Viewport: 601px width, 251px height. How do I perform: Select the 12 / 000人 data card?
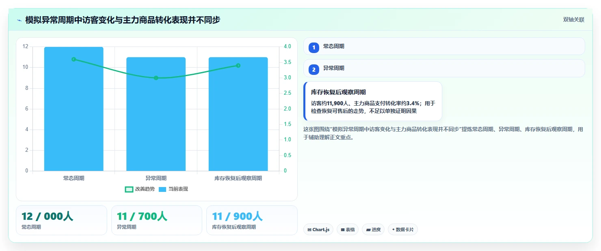[x=61, y=220]
